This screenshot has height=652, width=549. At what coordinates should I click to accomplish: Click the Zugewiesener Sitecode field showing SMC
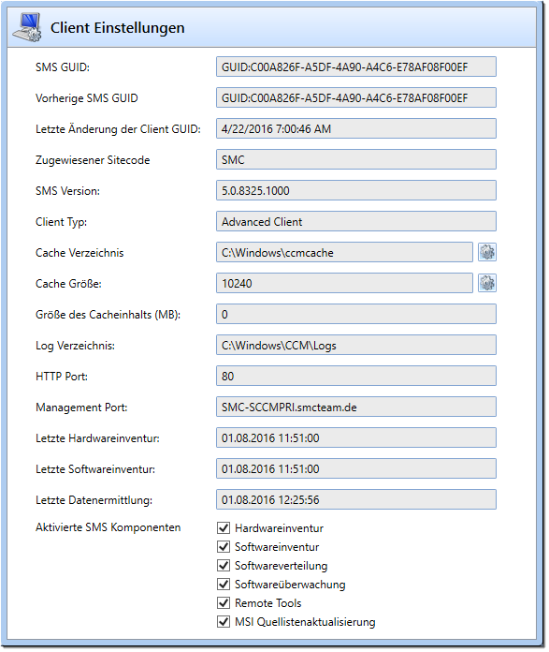coord(356,159)
